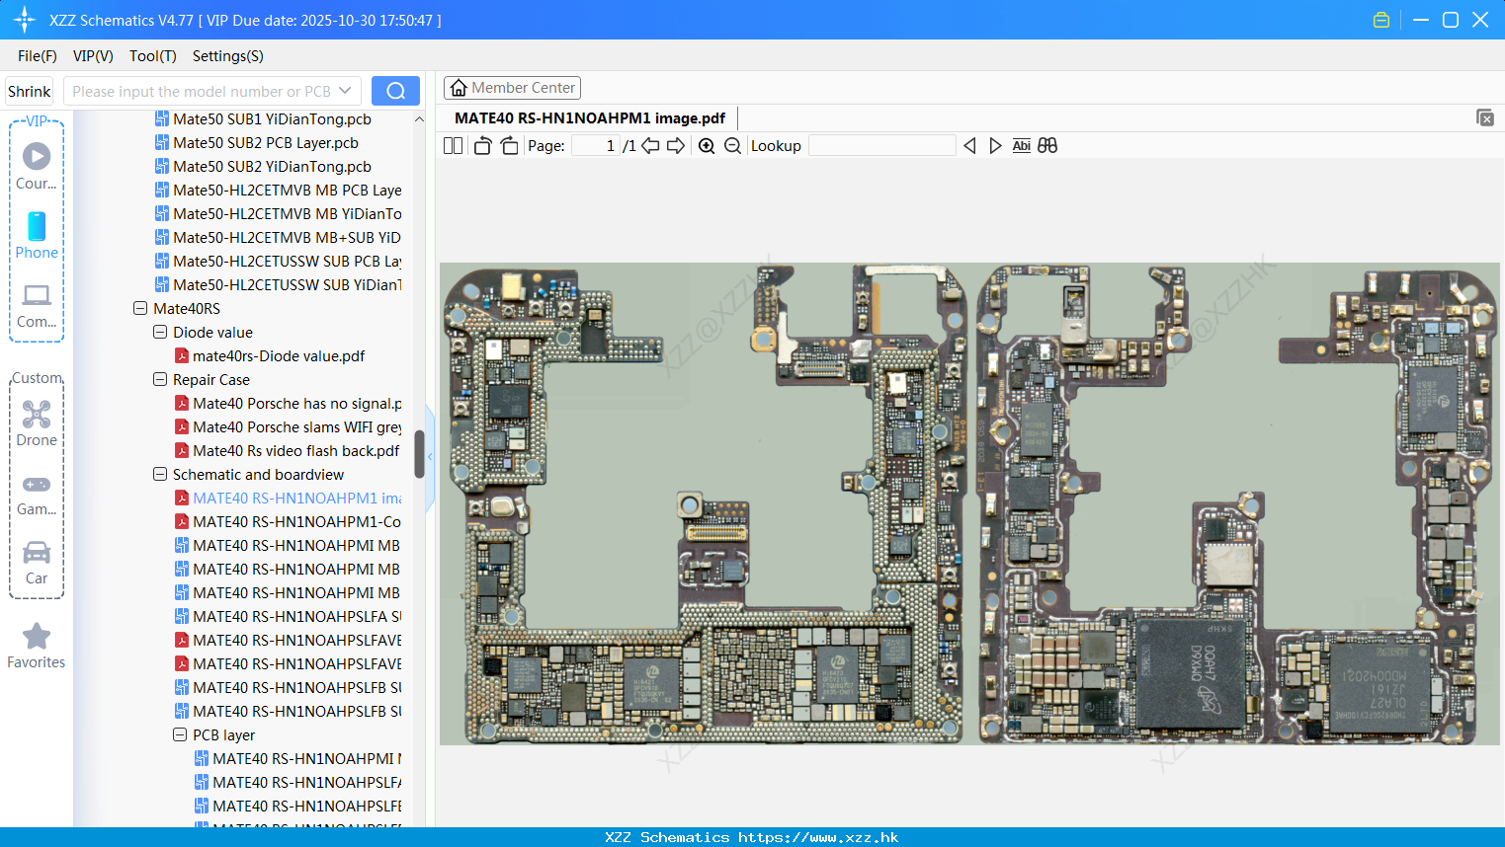Select Mate50-HL2CETUSSW SUB PCB Layer file
Screen dimensions: 1505x847
(287, 261)
